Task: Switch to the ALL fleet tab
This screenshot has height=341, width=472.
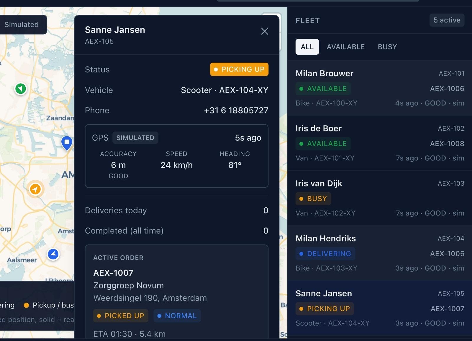Action: click(307, 47)
